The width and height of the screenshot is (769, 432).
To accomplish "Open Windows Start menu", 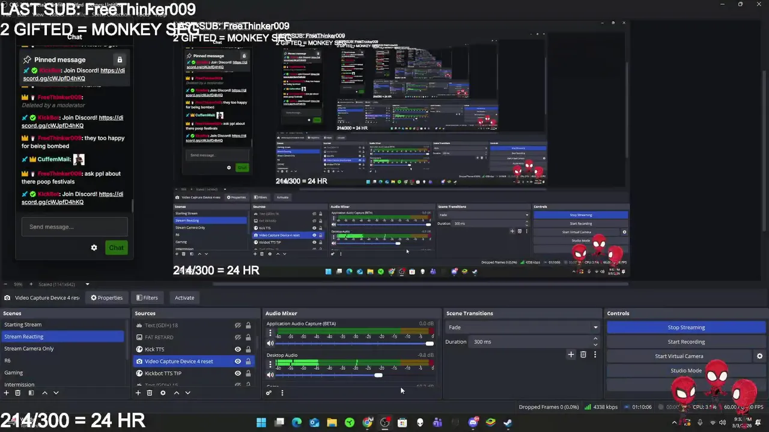I will (x=261, y=422).
